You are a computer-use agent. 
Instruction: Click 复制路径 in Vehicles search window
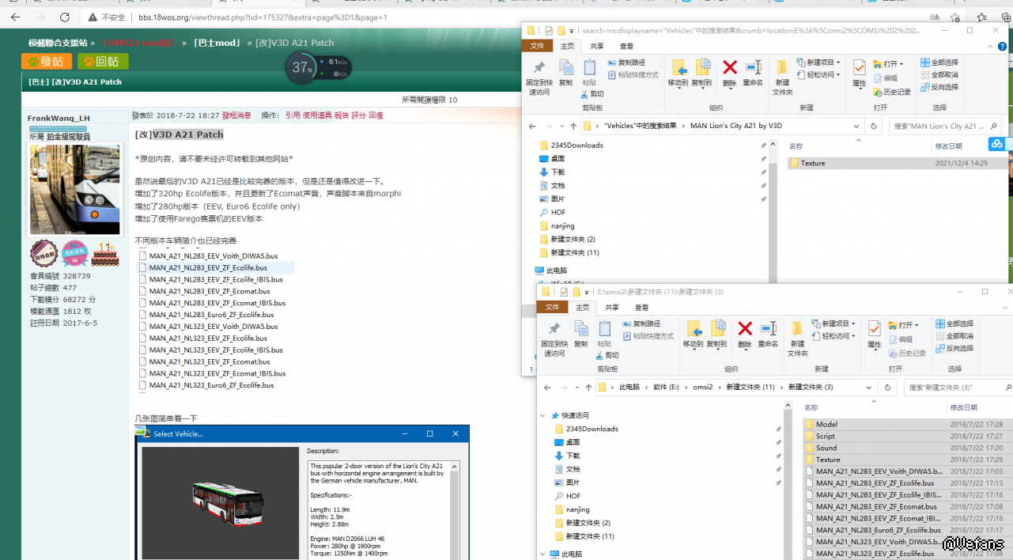[x=626, y=62]
